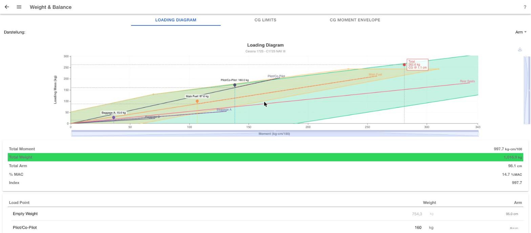Click the Empty Weight arm value '95.0 cm'
The image size is (531, 233).
512,214
